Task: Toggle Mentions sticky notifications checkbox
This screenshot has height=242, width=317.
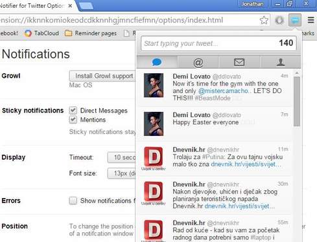Action: pos(73,120)
